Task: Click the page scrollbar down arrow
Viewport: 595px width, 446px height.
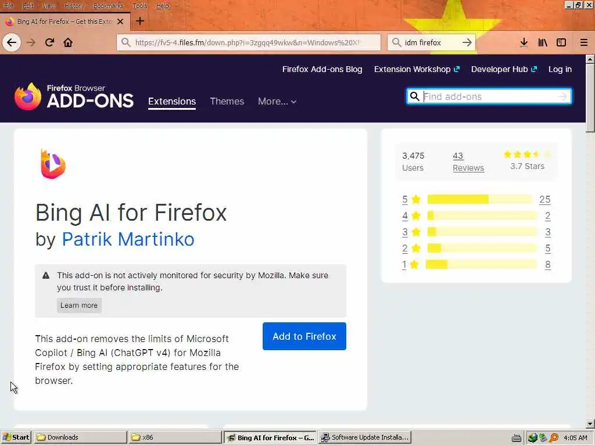Action: [x=590, y=423]
